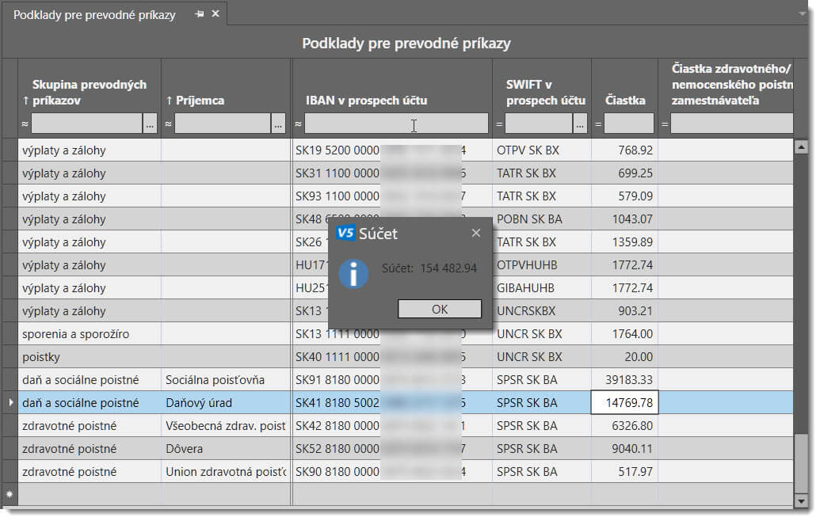Select the amount cell 768.92
820x521 pixels.
pyautogui.click(x=624, y=150)
